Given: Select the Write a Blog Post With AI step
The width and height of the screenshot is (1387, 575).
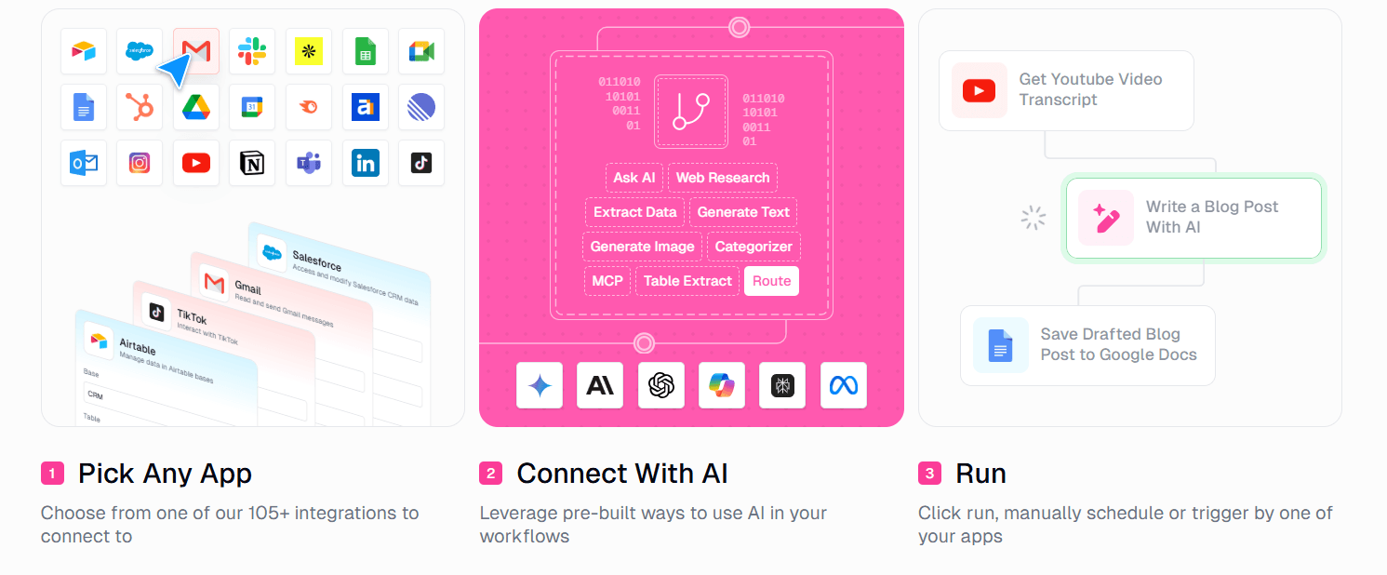Looking at the screenshot, I should coord(1194,218).
